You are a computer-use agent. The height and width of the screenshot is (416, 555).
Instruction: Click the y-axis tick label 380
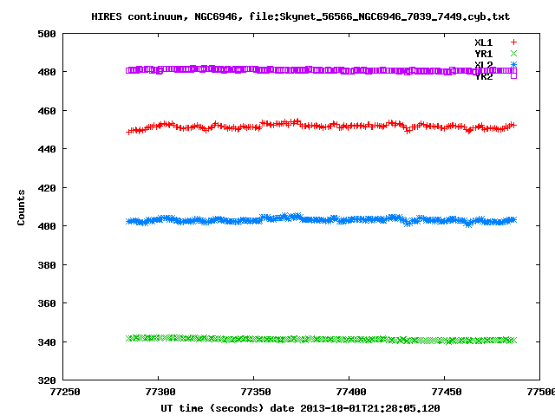click(47, 265)
